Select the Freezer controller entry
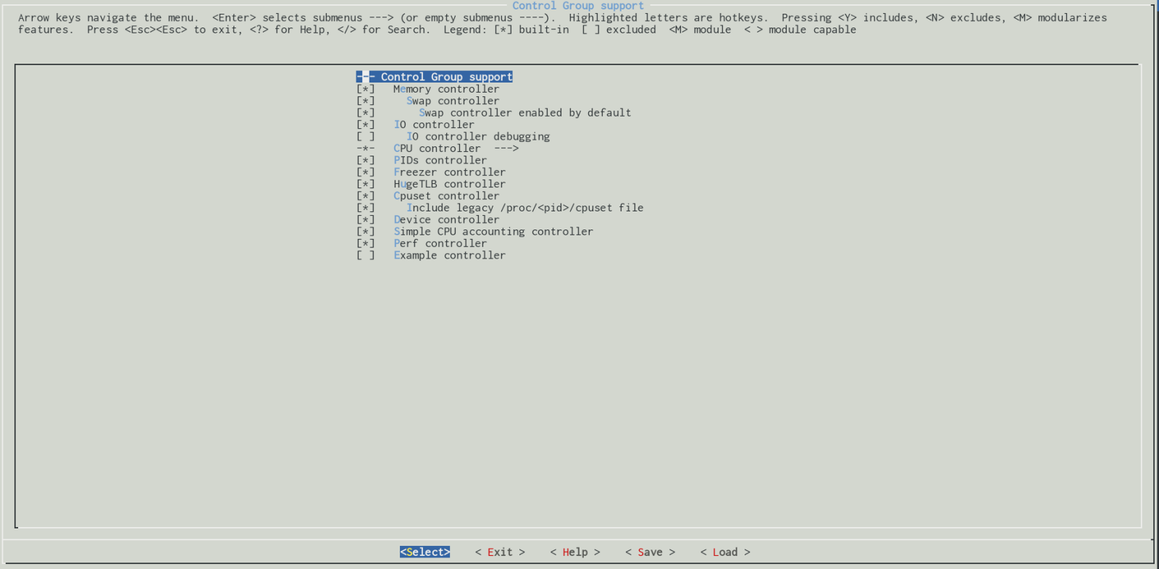 pyautogui.click(x=449, y=172)
